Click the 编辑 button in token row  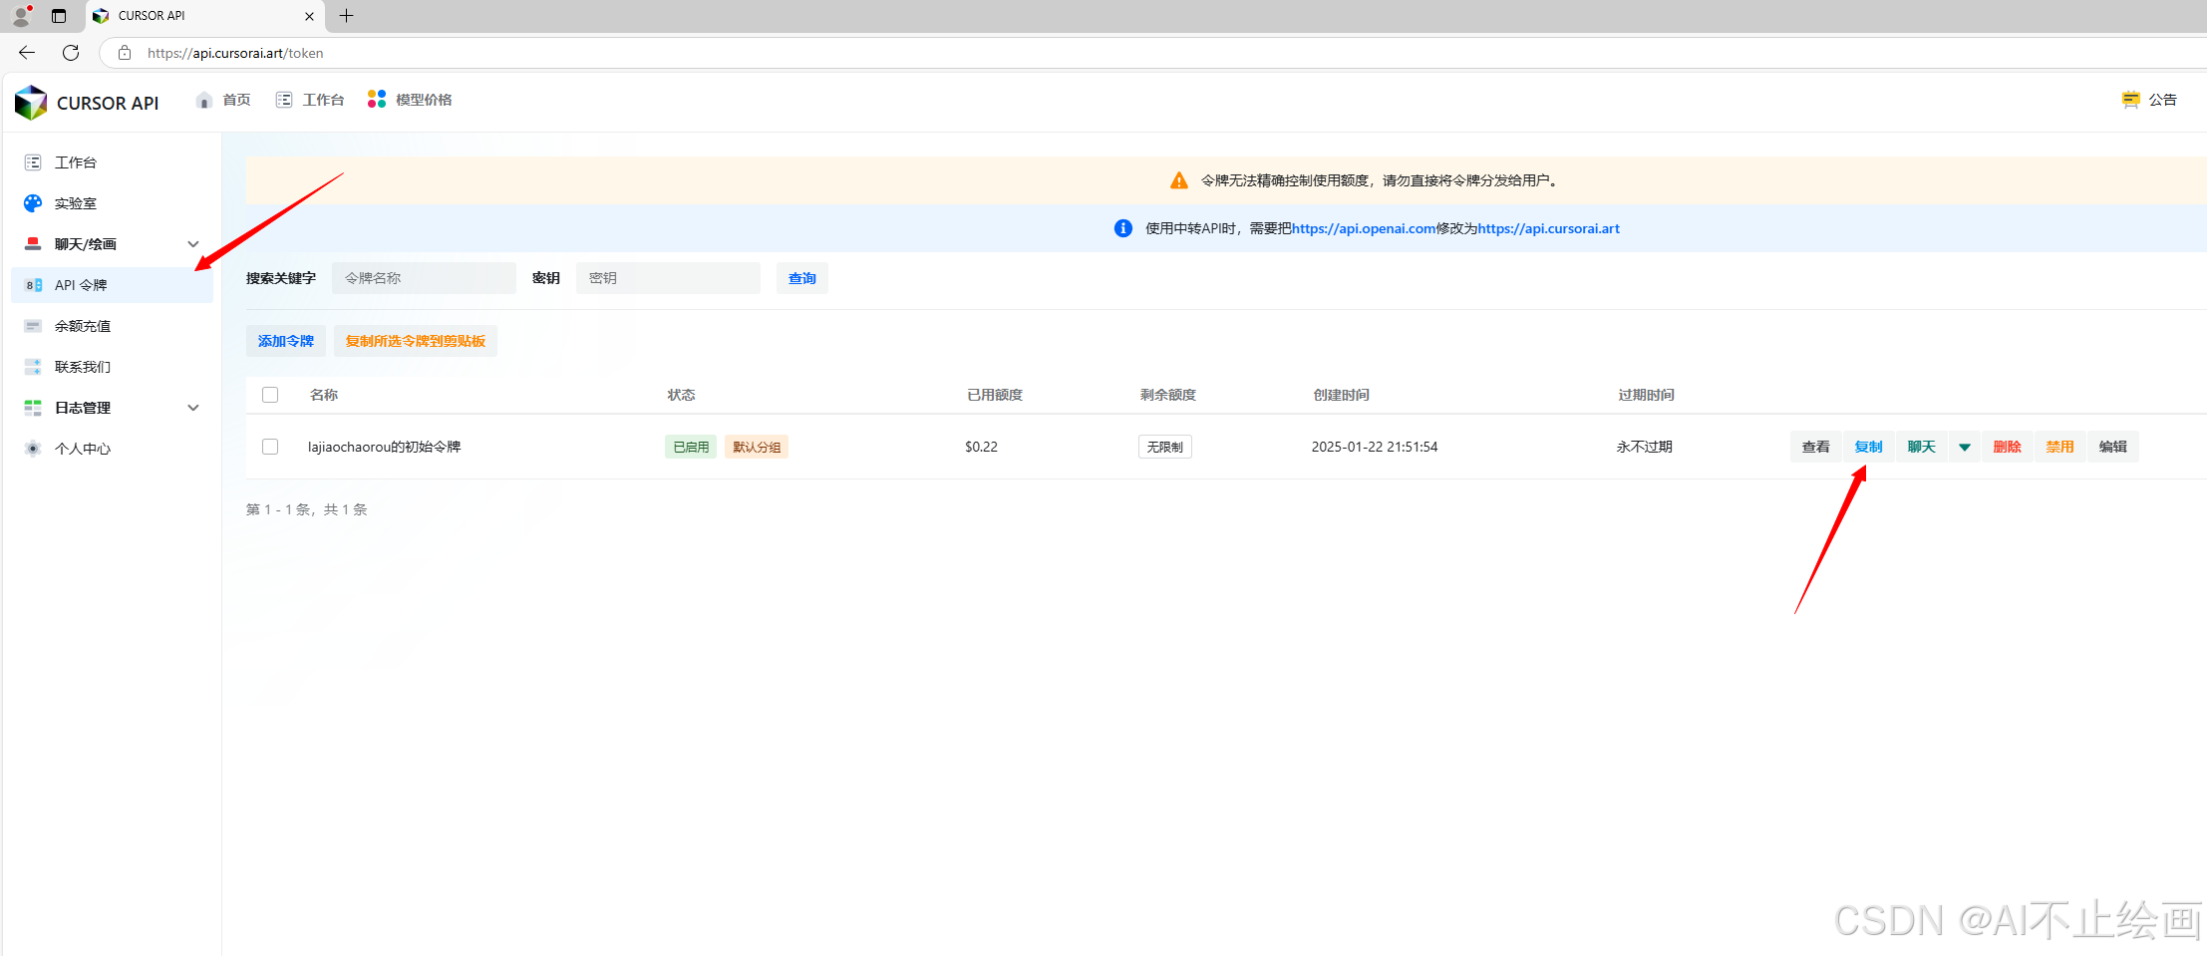point(2113,447)
